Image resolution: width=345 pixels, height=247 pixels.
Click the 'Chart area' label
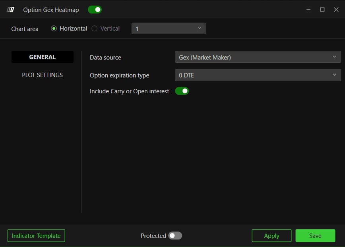pos(25,29)
